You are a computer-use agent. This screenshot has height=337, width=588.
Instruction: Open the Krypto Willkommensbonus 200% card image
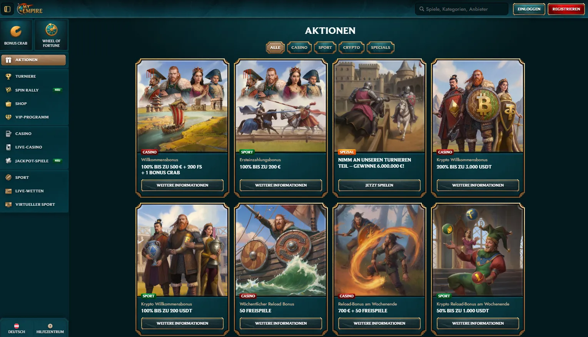tap(478, 106)
